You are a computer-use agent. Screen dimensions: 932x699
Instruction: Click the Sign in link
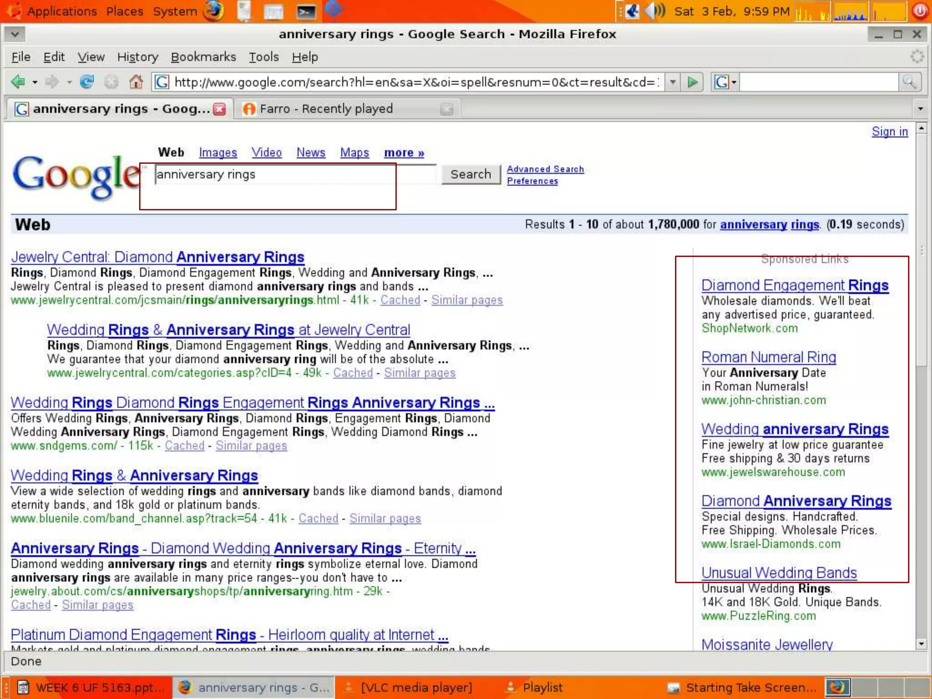pyautogui.click(x=890, y=132)
